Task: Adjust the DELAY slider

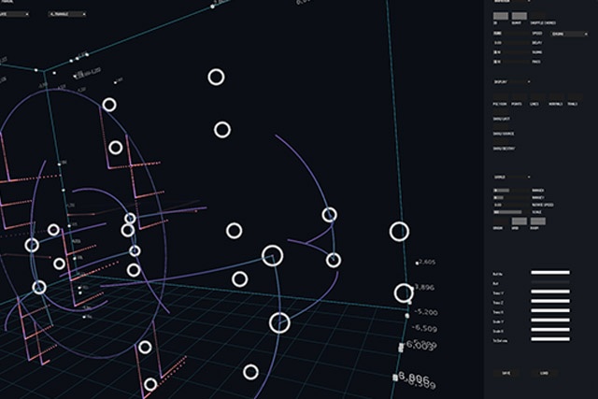Action: (x=512, y=43)
